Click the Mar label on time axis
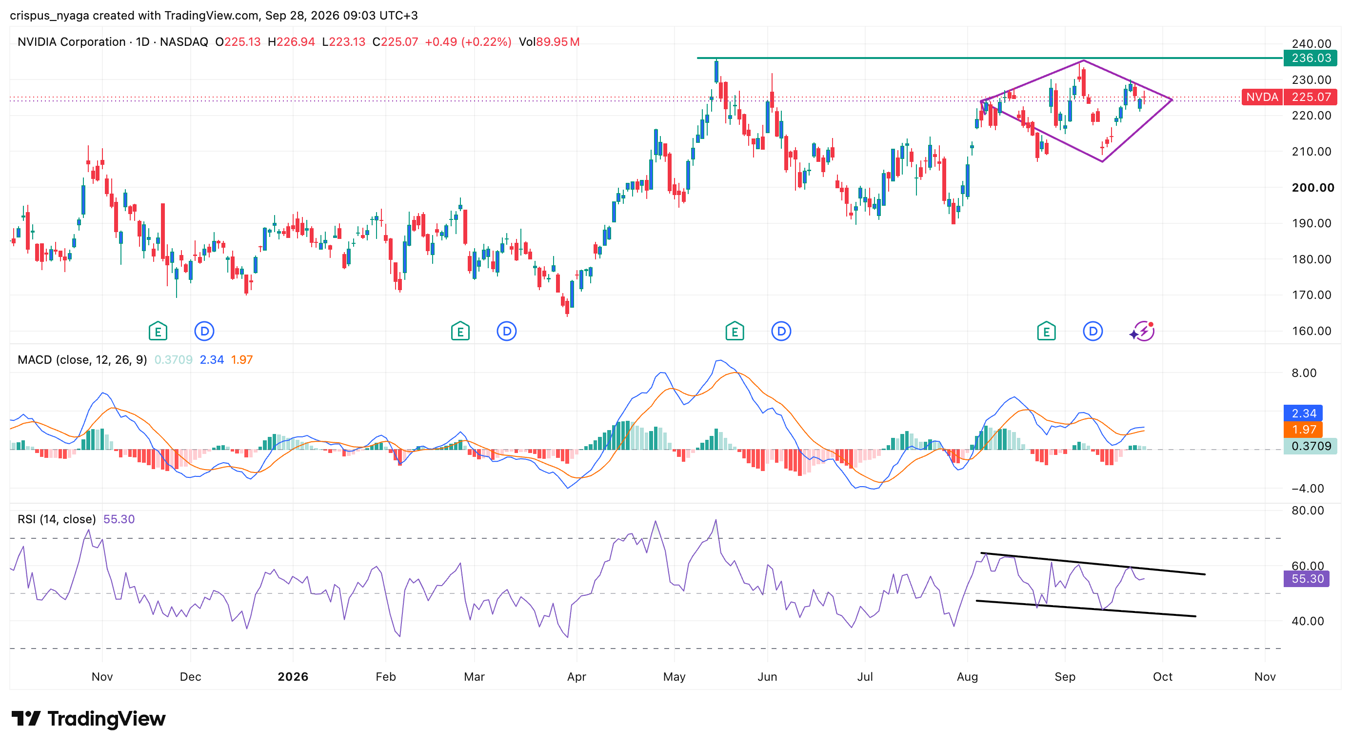This screenshot has height=748, width=1351. (474, 677)
